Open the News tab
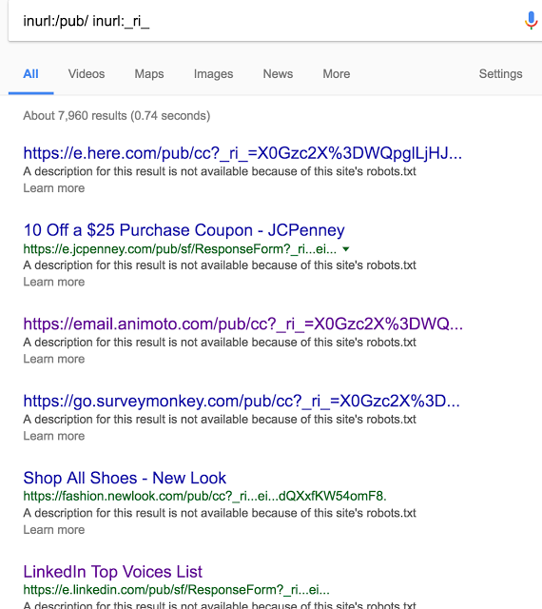Viewport: 542px width, 609px height. click(278, 74)
